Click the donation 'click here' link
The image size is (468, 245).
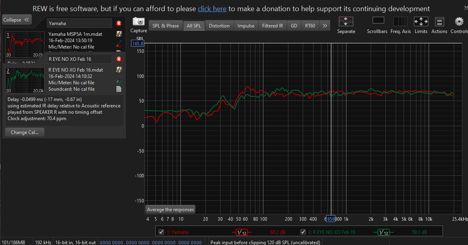(212, 9)
